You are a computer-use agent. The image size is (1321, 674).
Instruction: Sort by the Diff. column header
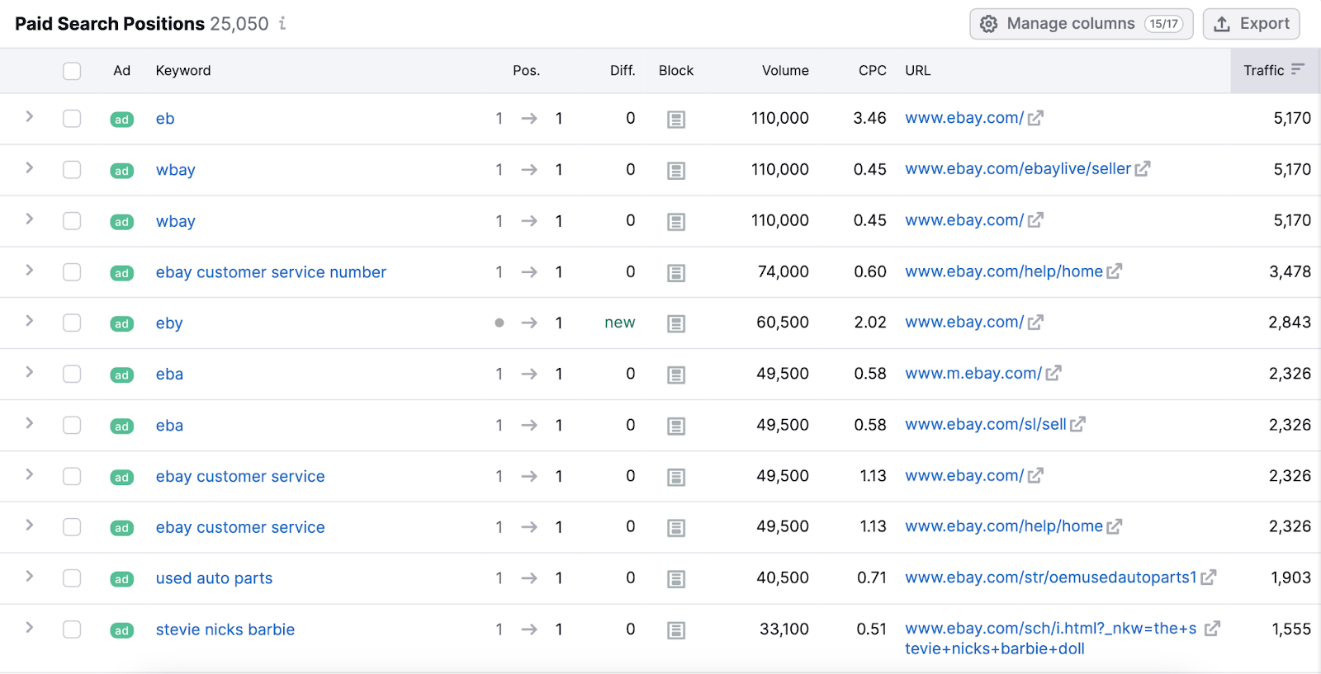(x=623, y=71)
